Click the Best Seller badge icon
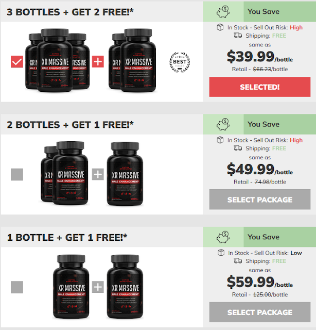This screenshot has width=316, height=330. 180,62
